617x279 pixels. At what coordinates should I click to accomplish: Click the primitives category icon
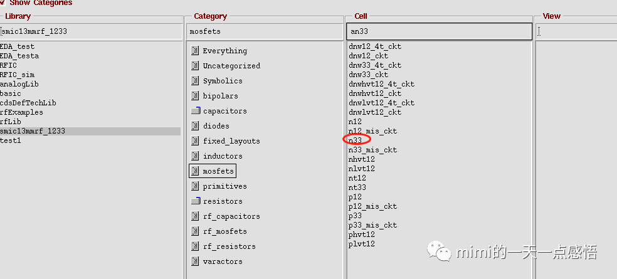pos(195,186)
